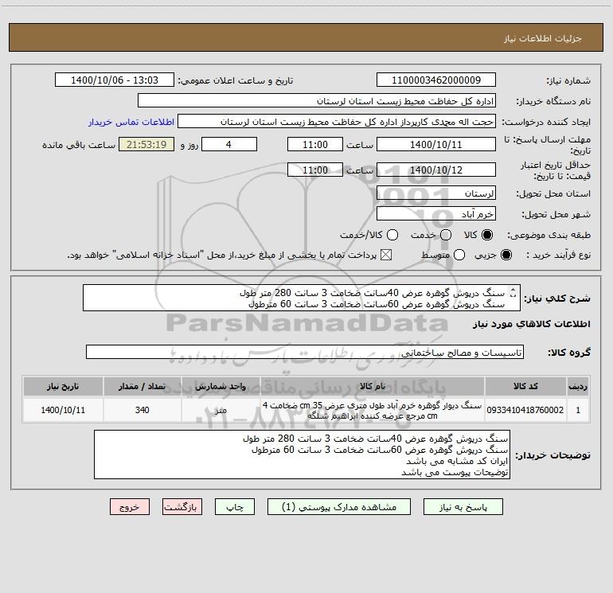
Task: Click the remaining time 21:53:19 field
Action: pyautogui.click(x=146, y=144)
